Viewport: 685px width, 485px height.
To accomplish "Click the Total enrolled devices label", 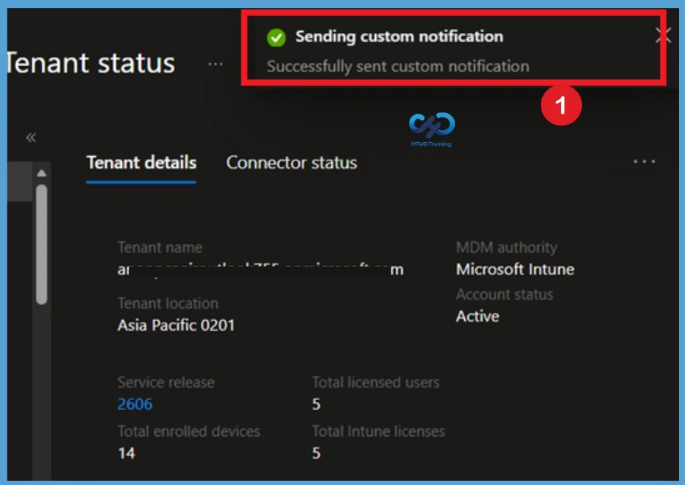I will [x=189, y=431].
